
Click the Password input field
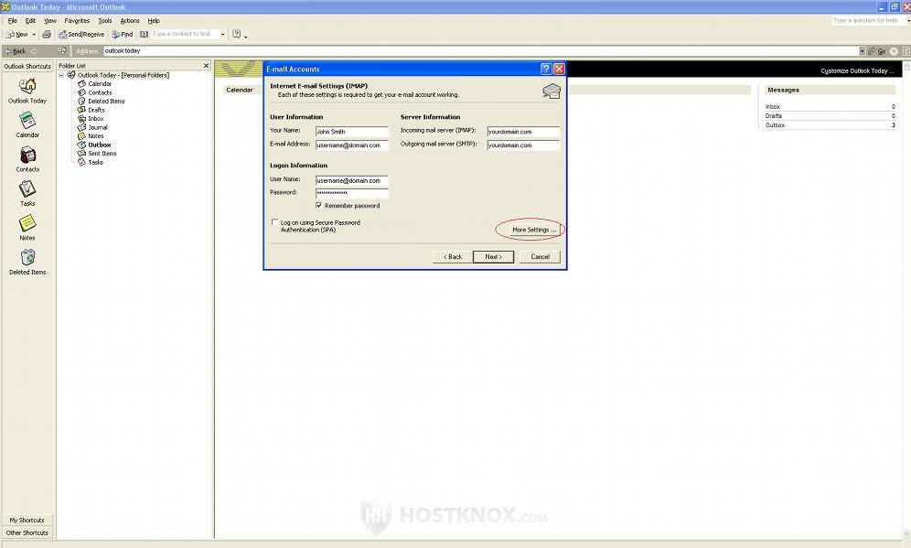(x=351, y=194)
